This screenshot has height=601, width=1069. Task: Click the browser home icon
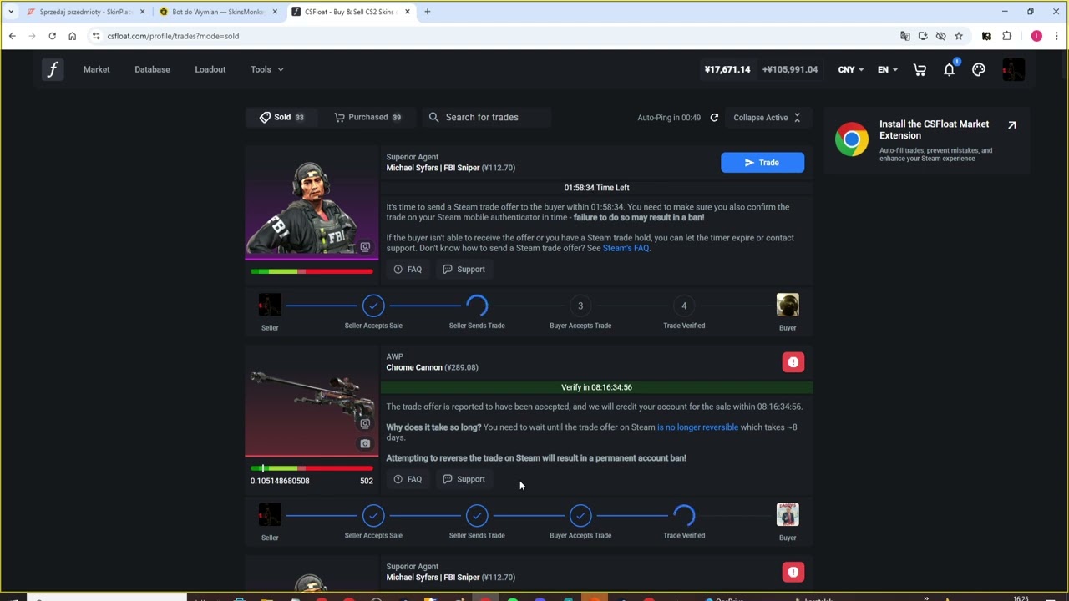tap(72, 36)
